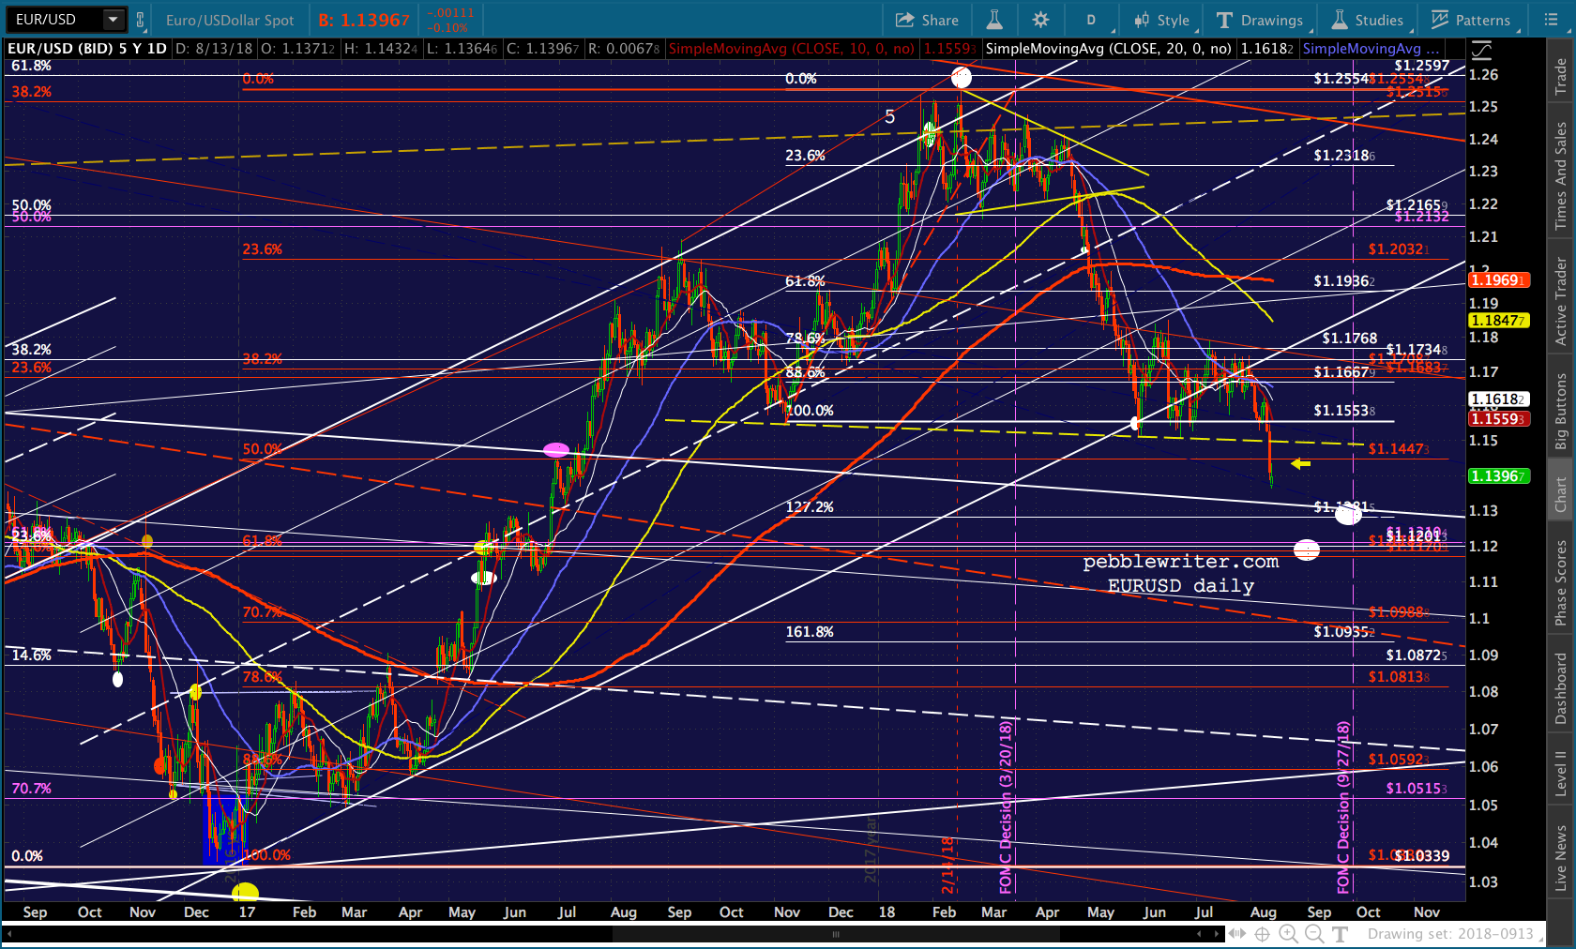Open the Share menu
This screenshot has height=949, width=1576.
927,20
